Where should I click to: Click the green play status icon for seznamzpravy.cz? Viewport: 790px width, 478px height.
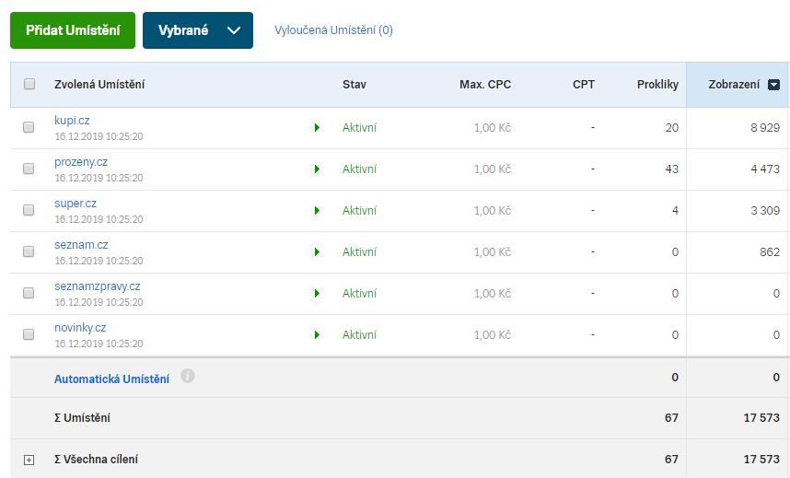317,293
